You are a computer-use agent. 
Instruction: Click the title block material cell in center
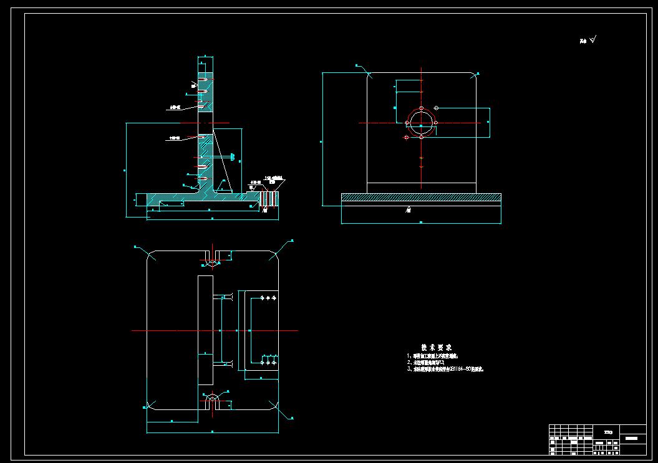(x=606, y=432)
